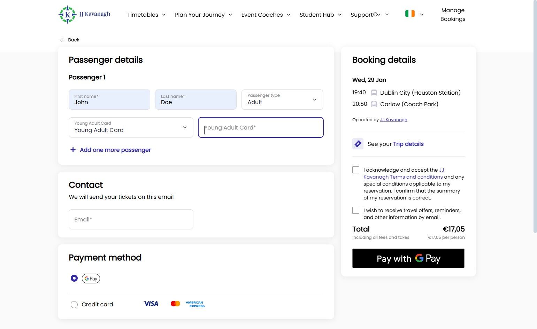537x329 pixels.
Task: Click the JJ Kavanagh compass logo
Action: pyautogui.click(x=67, y=15)
